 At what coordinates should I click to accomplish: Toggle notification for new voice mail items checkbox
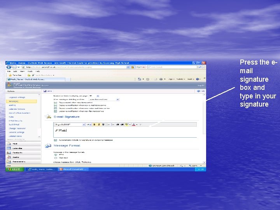pos(55,108)
